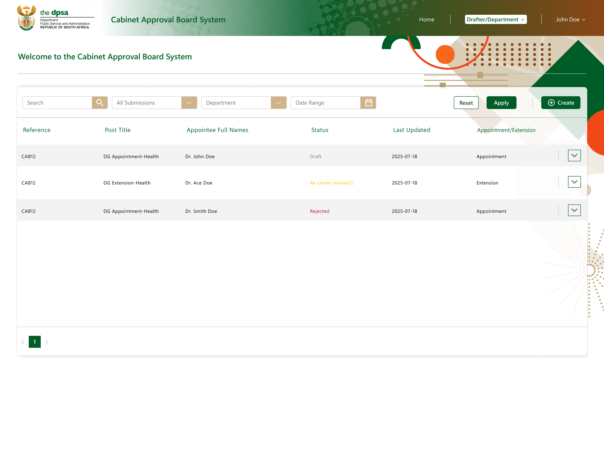
Task: Open the Drafter/Department role dropdown
Action: [x=495, y=19]
